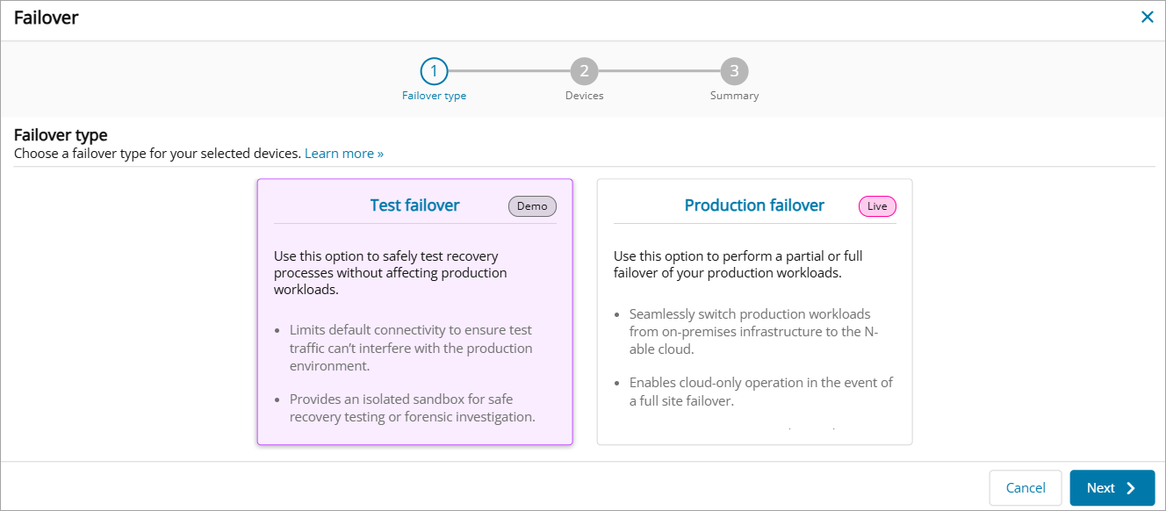
Task: Click the Test failover heading
Action: pos(414,205)
